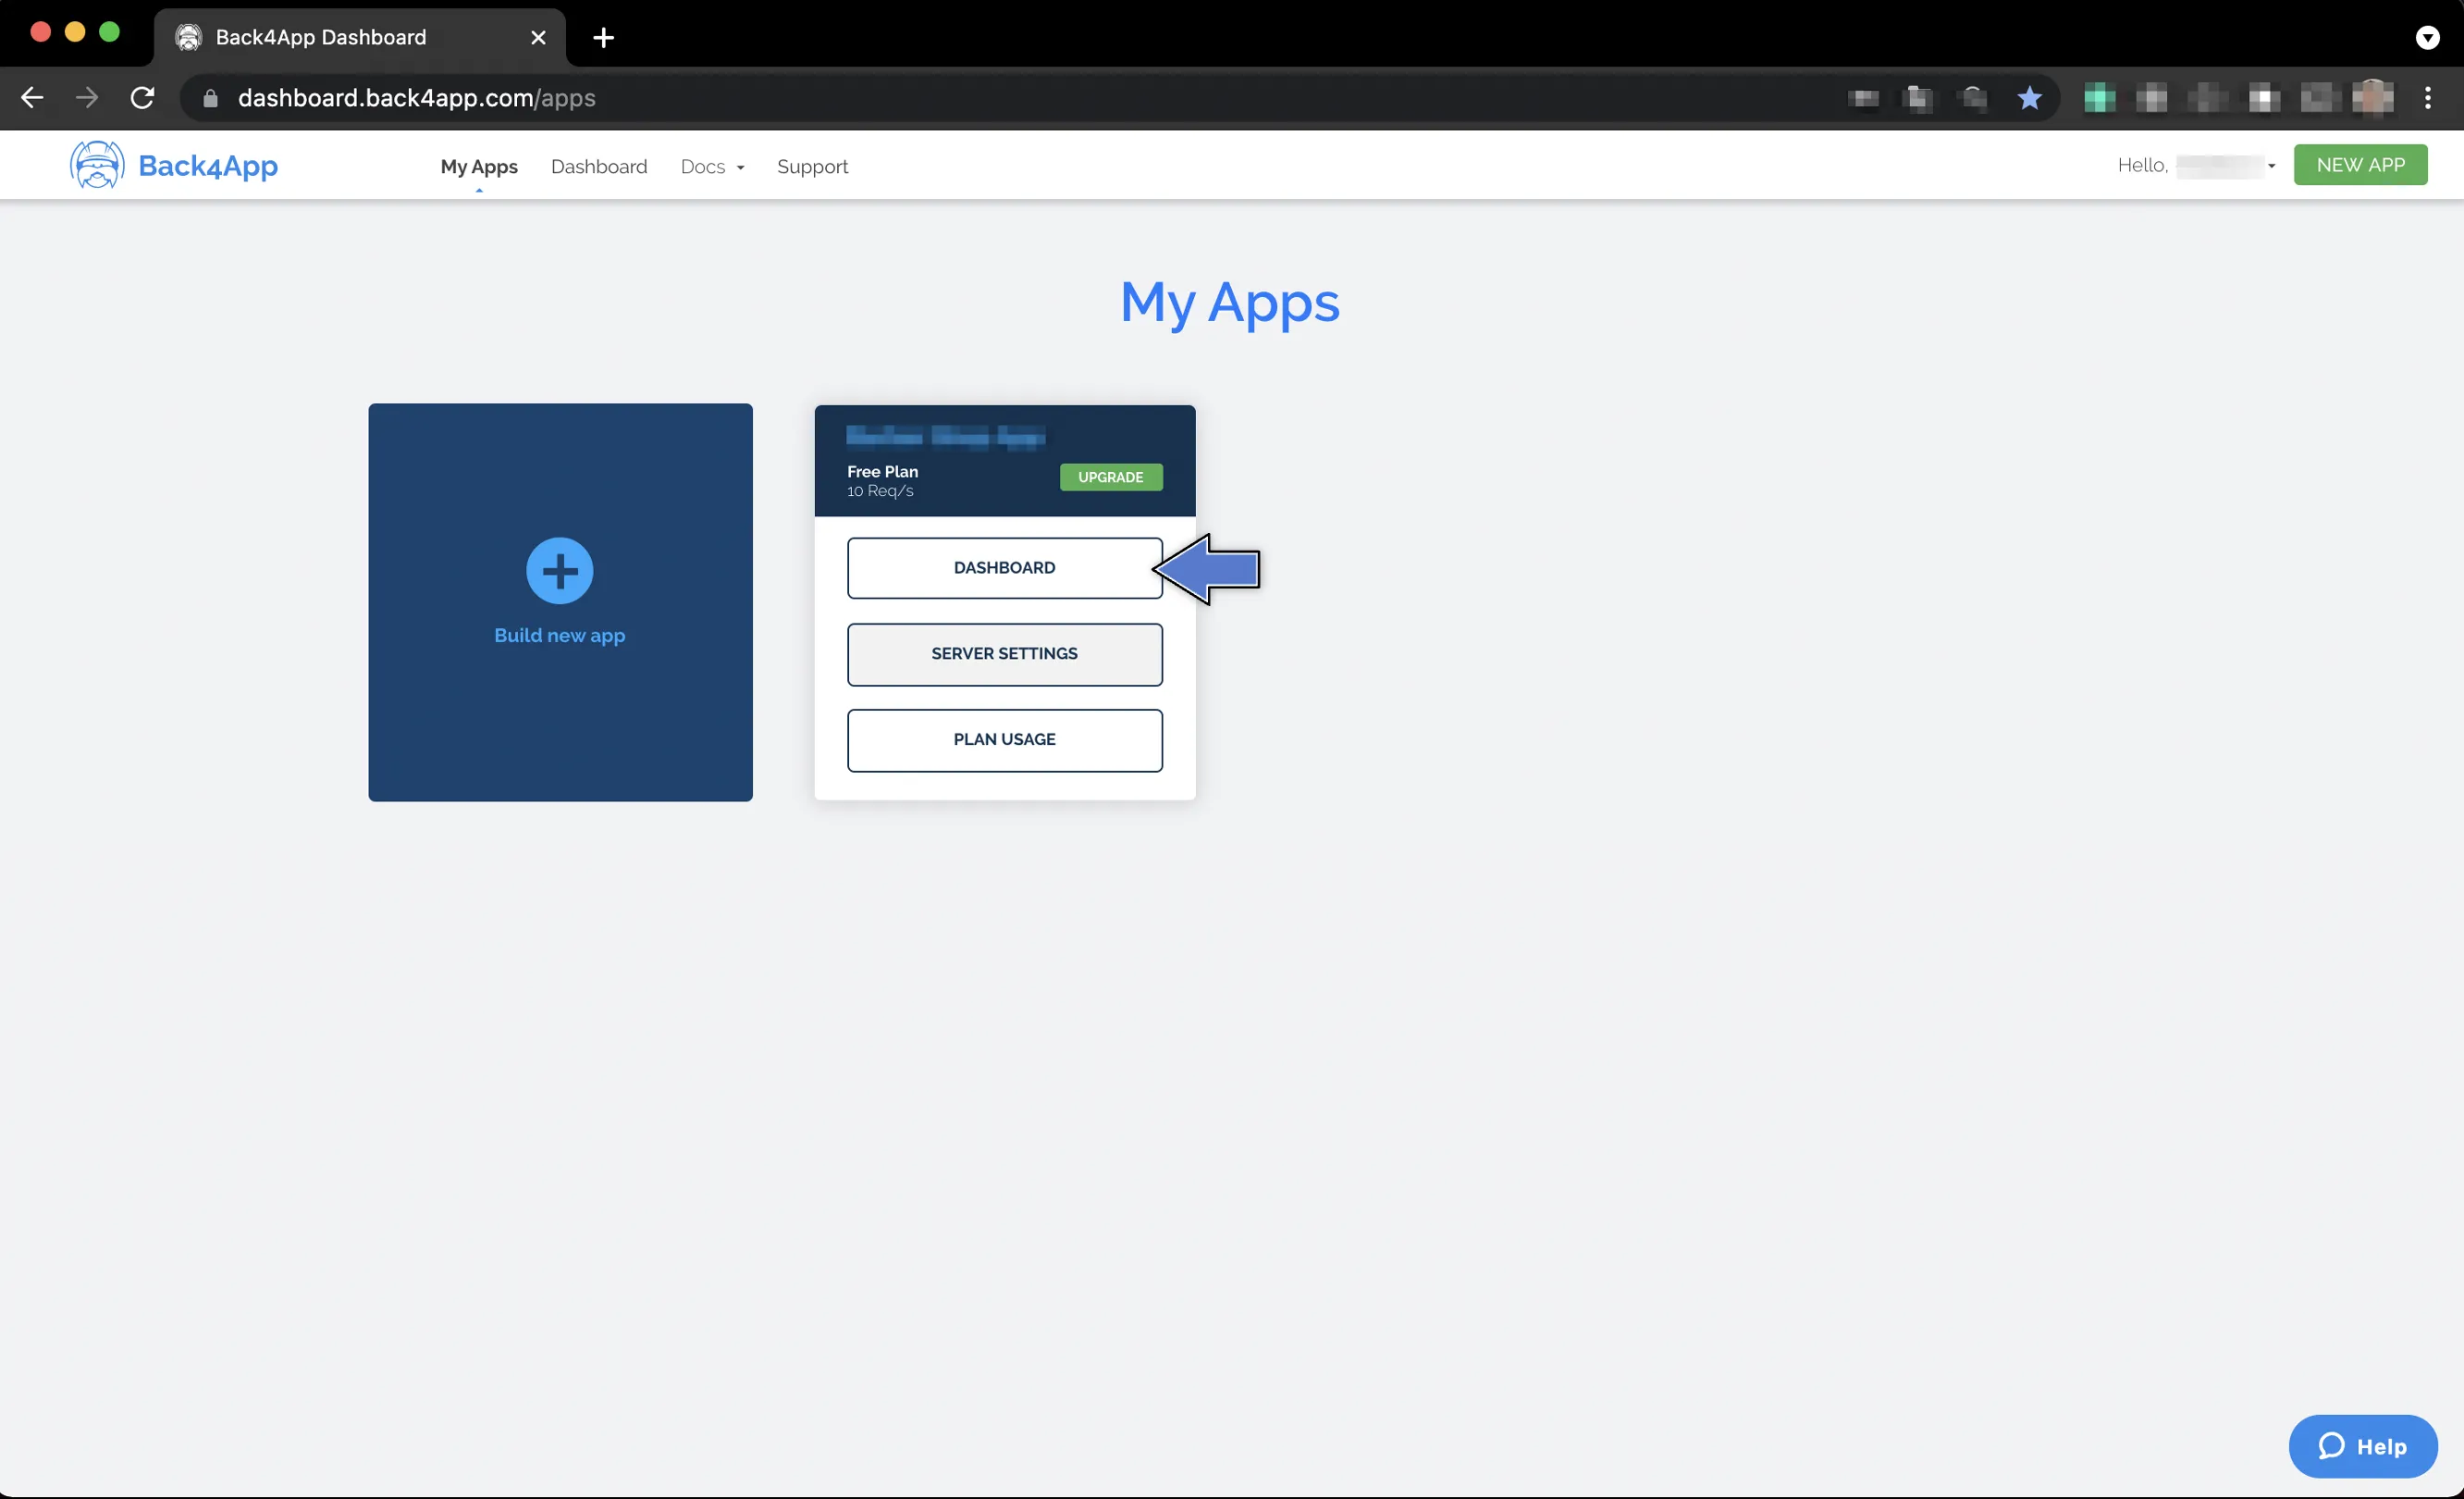
Task: Click the Back4App brand name text
Action: tap(208, 167)
